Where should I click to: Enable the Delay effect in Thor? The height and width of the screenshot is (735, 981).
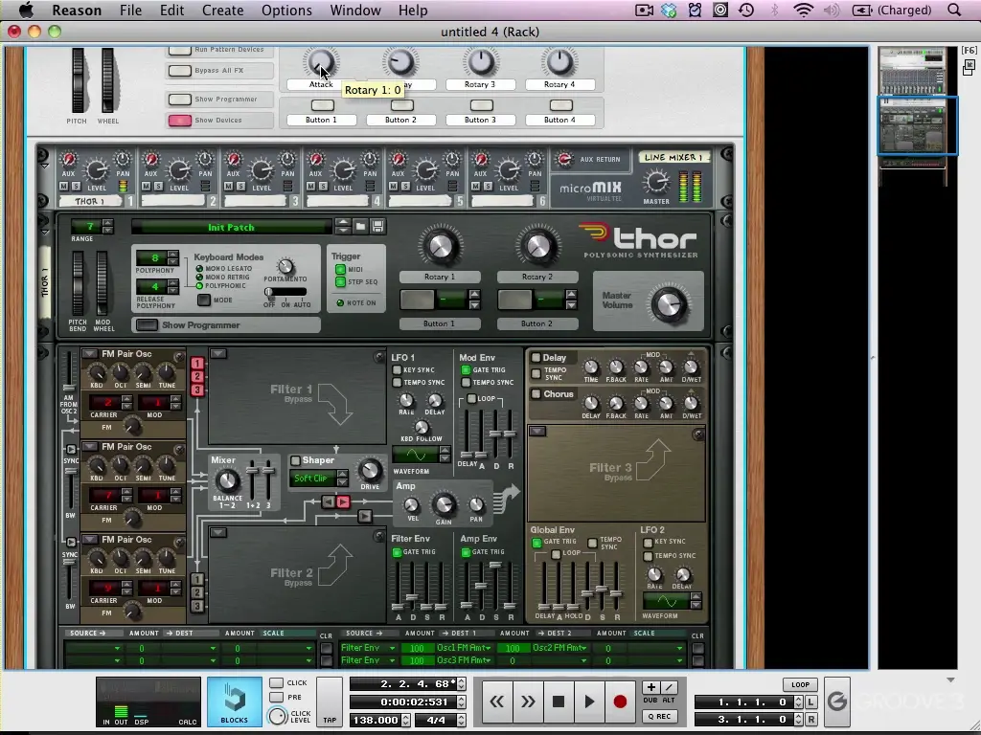point(536,358)
